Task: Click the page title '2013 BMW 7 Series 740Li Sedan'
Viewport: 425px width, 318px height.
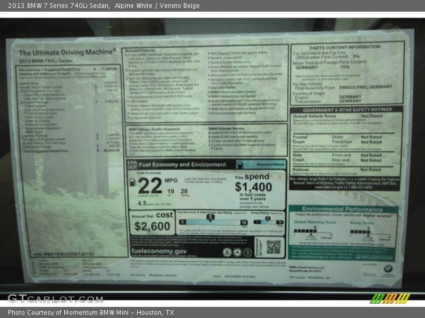Action: point(58,6)
